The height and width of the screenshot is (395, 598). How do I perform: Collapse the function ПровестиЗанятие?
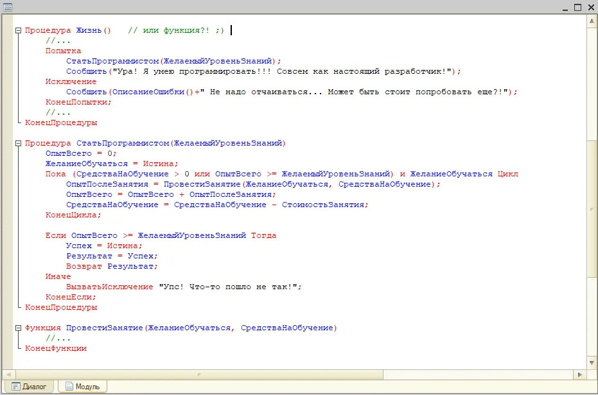[x=18, y=328]
